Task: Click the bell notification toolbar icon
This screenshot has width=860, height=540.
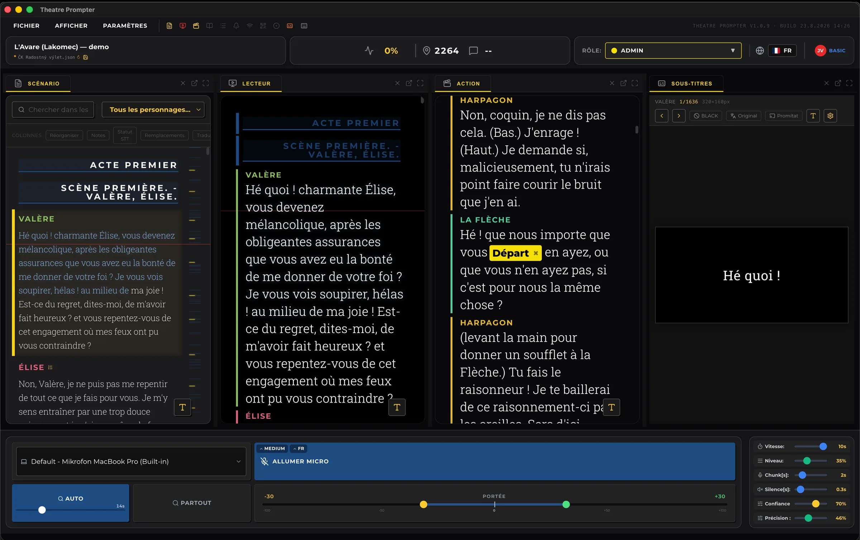Action: click(236, 26)
